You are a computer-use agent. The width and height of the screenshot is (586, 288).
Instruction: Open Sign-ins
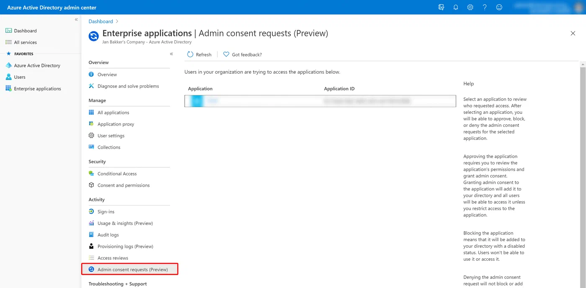pyautogui.click(x=106, y=212)
